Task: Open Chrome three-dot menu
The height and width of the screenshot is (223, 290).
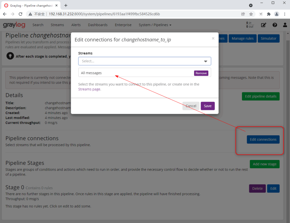Action: (x=285, y=14)
